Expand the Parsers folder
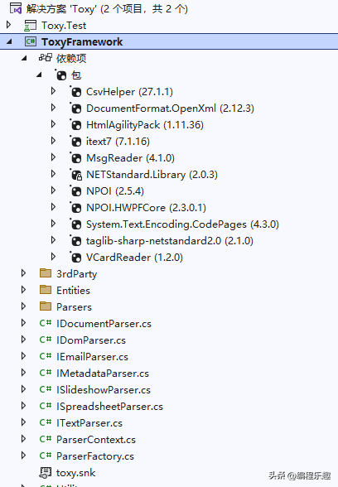Screen dimensions: 338x487 (x=23, y=306)
